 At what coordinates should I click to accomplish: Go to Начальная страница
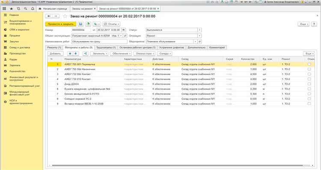[x=53, y=9]
